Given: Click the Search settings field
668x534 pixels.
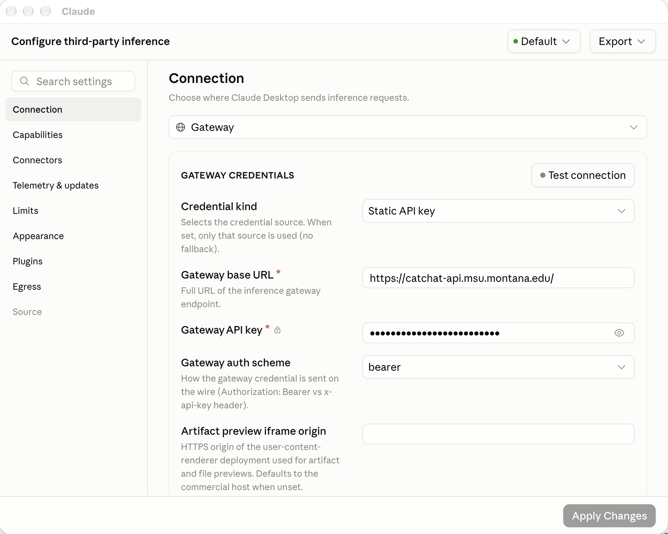Looking at the screenshot, I should click(x=73, y=81).
